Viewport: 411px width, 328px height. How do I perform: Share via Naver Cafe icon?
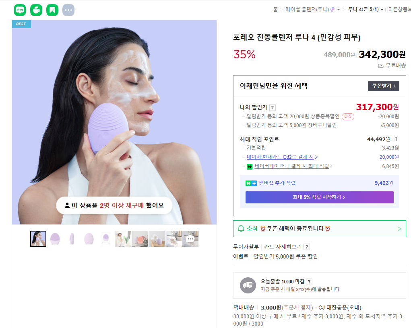pos(36,10)
